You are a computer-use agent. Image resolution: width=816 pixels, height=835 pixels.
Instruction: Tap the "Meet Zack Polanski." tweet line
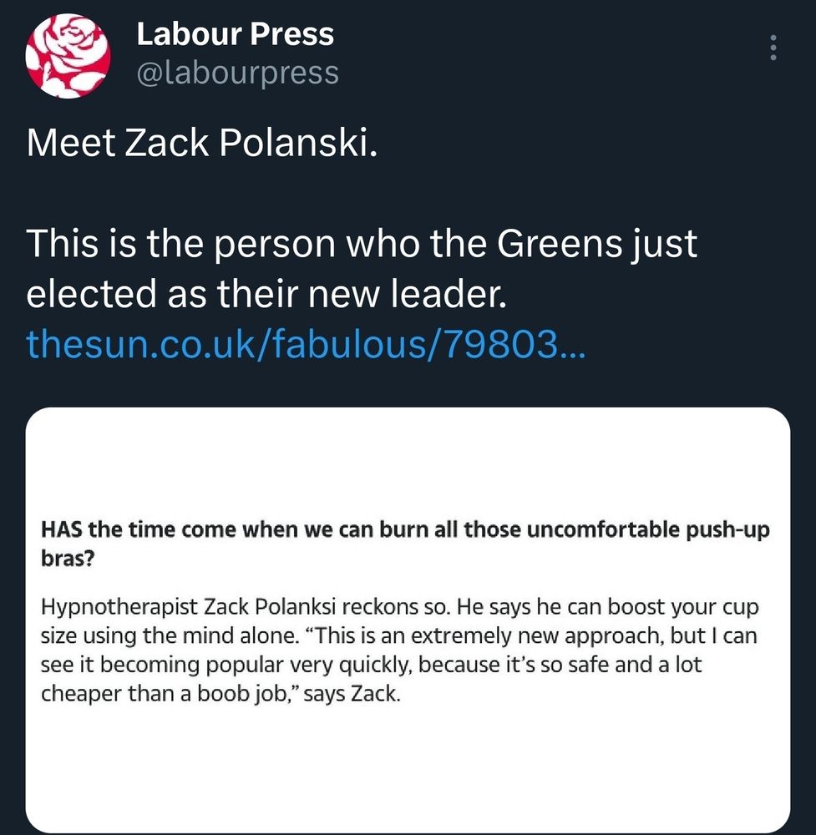pyautogui.click(x=203, y=144)
